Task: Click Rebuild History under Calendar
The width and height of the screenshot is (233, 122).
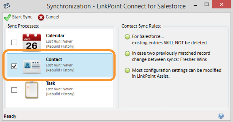Action: [x=60, y=46]
